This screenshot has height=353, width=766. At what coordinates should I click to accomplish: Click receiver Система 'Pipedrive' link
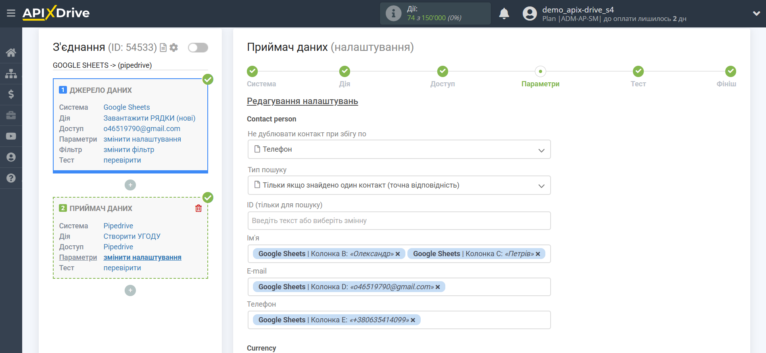click(x=118, y=226)
